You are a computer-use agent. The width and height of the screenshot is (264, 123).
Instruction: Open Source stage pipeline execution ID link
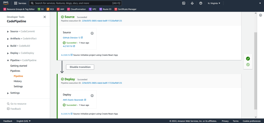[102, 21]
